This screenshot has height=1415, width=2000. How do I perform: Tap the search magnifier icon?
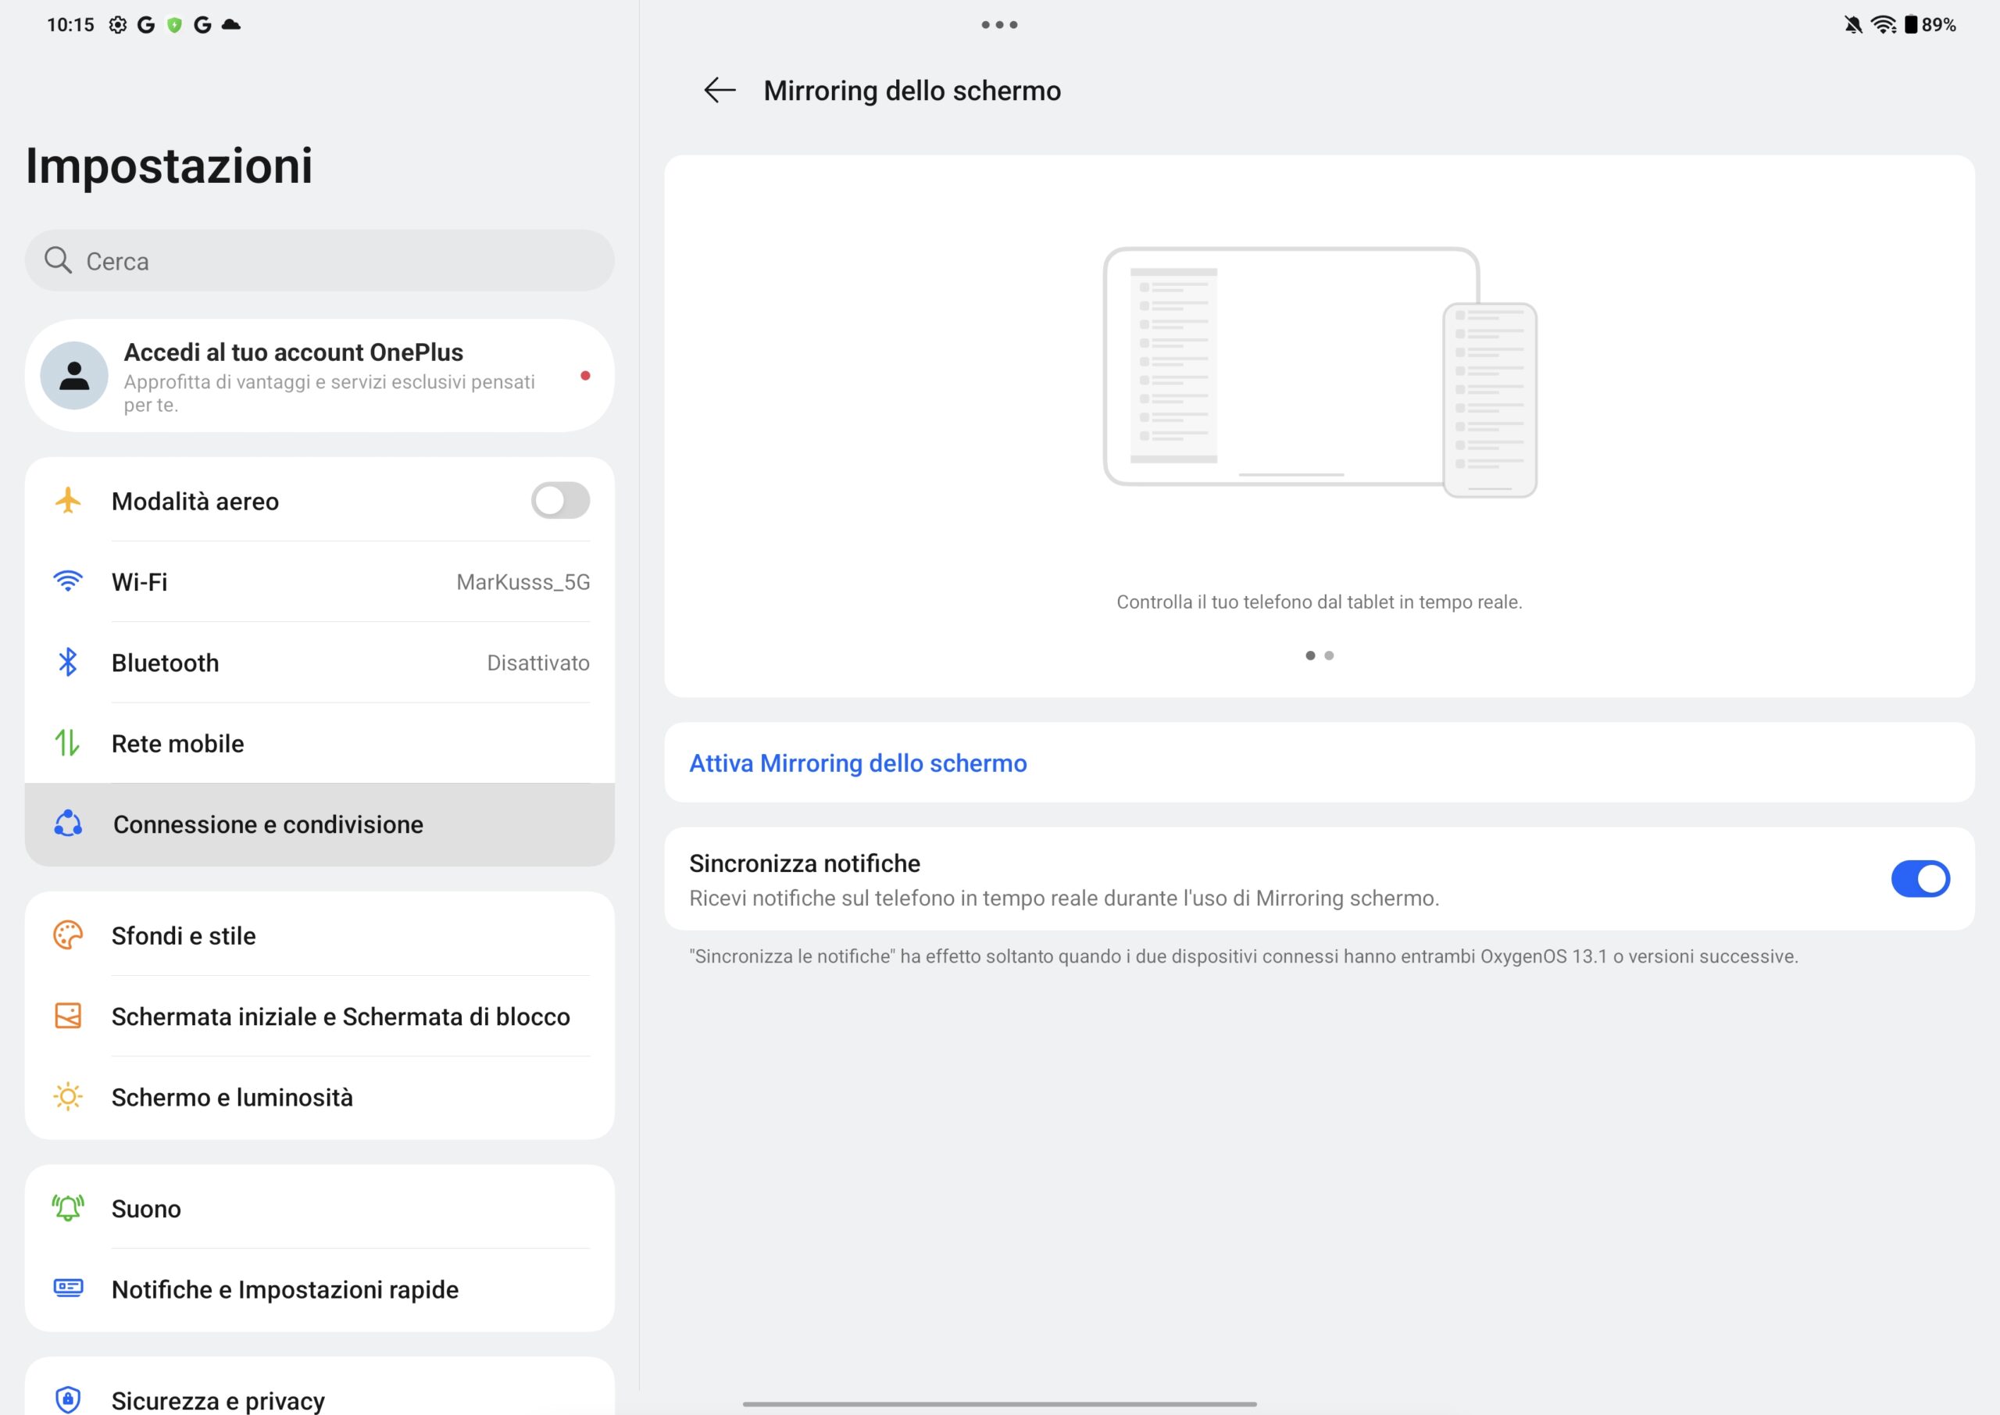click(x=59, y=259)
